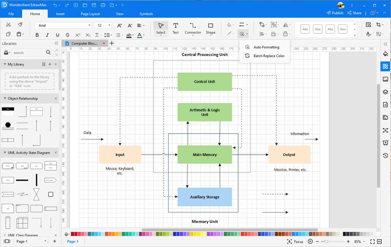Pick the black swatch in the color bar
391x247 pixels.
pyautogui.click(x=345, y=234)
